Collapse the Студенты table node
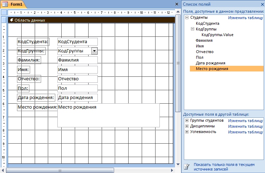Screen dimensions: 265x173 pyautogui.click(x=187, y=18)
